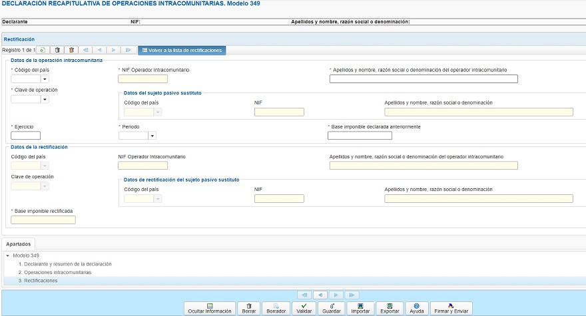Select Modelo 349 tree root label

click(26, 255)
